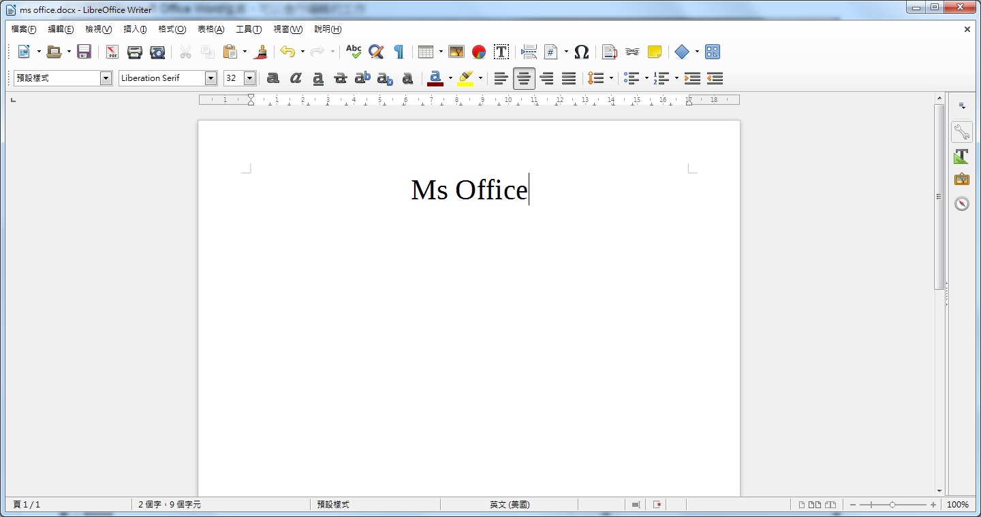This screenshot has height=517, width=981.
Task: Click the zoom slider in status bar
Action: [892, 505]
